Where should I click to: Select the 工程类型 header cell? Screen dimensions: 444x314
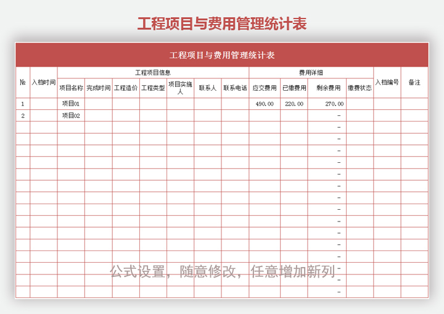pos(153,88)
